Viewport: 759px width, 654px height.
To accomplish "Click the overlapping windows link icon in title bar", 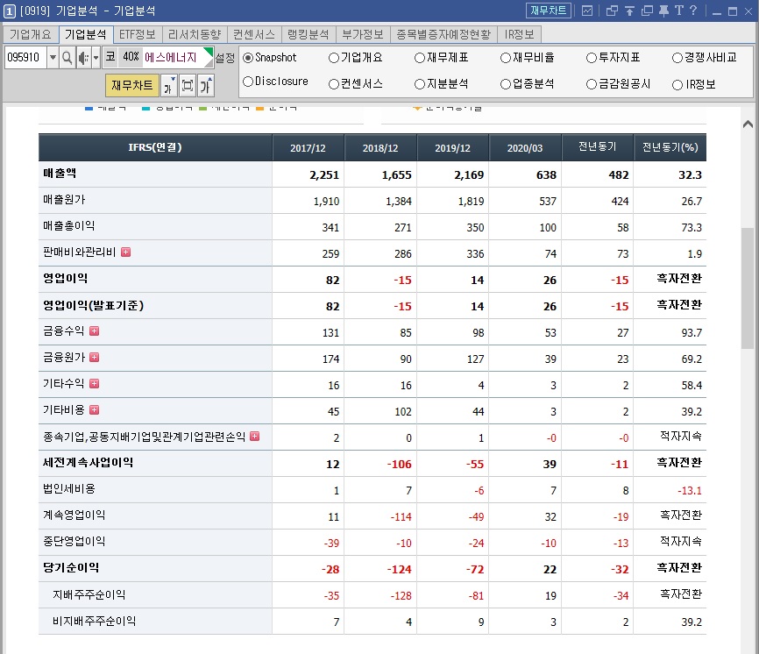I will pyautogui.click(x=612, y=11).
